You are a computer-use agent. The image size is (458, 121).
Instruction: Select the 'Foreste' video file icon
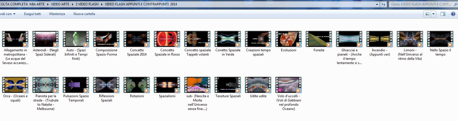coord(319,39)
